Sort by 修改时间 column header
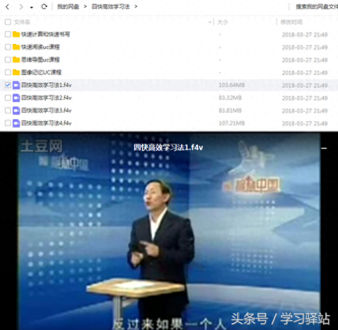This screenshot has height=330, width=338. pyautogui.click(x=291, y=22)
